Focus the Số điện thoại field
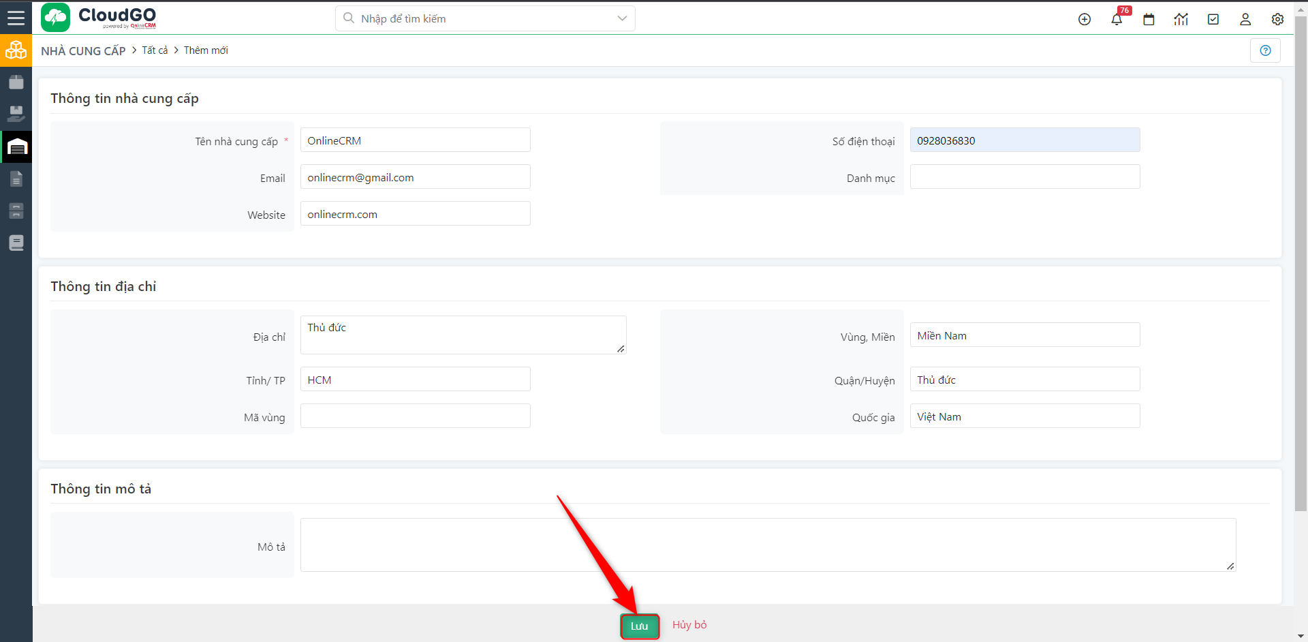Screen dimensions: 1308x642 click(x=1025, y=140)
